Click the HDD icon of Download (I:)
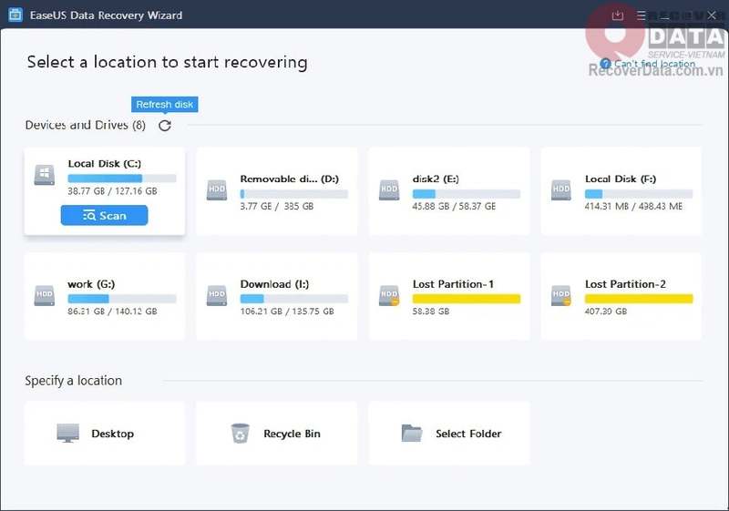 [x=217, y=295]
